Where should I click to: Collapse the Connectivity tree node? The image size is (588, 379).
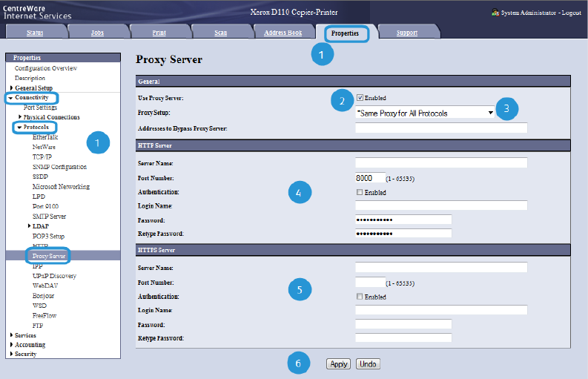click(10, 98)
